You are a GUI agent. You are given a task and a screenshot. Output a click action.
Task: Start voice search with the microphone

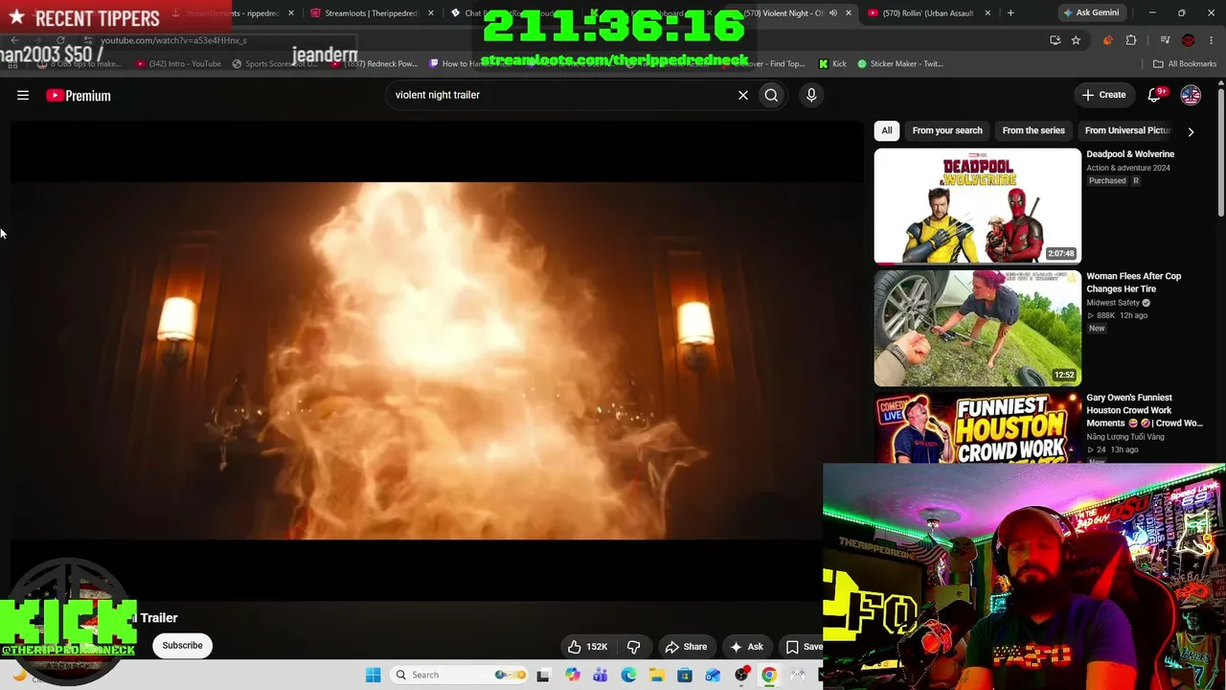tap(811, 95)
